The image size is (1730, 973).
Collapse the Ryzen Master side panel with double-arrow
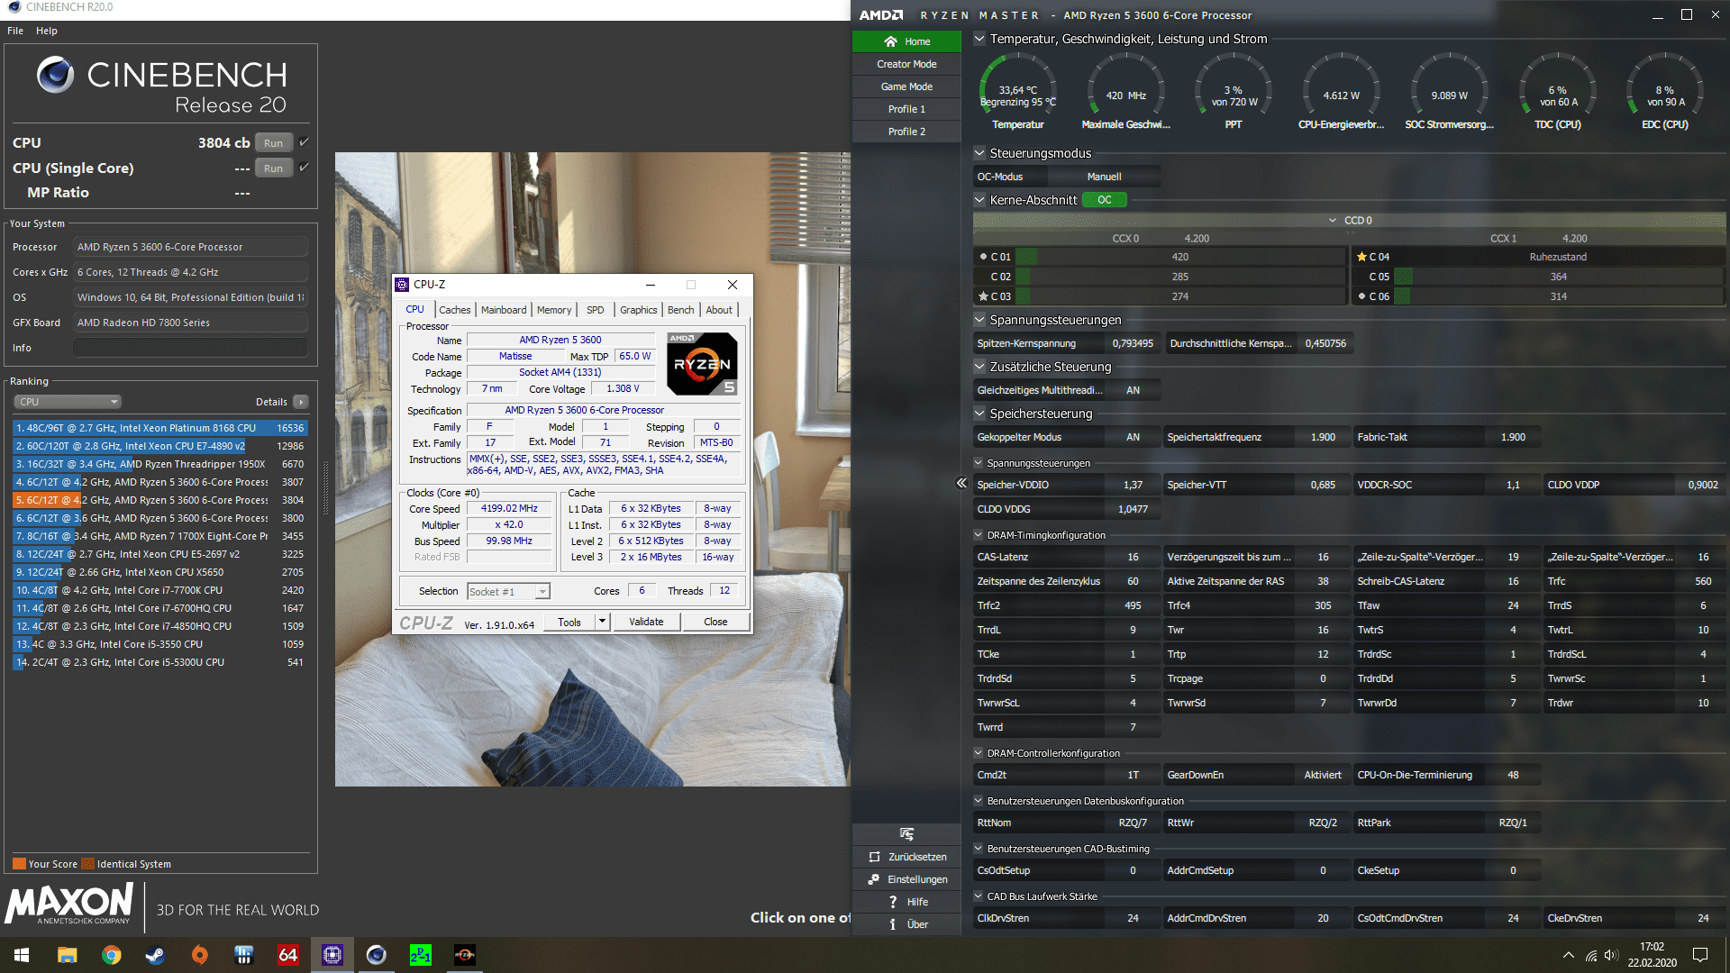coord(961,483)
